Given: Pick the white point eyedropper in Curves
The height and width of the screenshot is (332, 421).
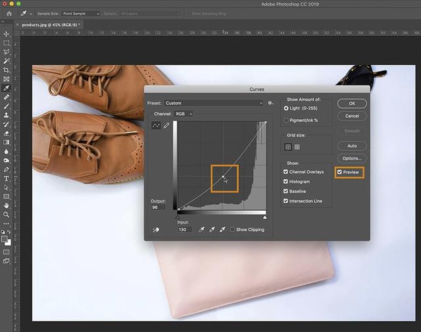Looking at the screenshot, I should point(222,229).
